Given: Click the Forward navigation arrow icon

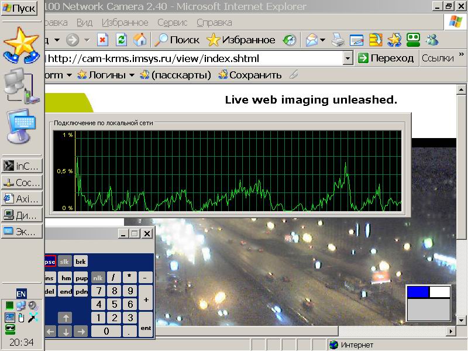Looking at the screenshot, I should [73, 40].
